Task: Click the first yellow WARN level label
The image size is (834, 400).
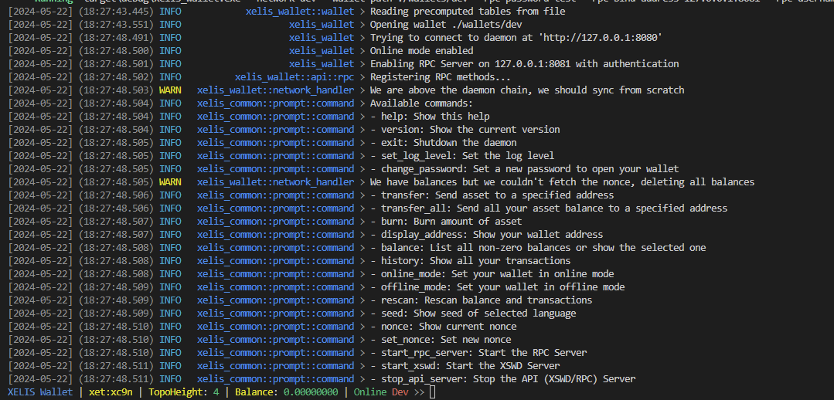Action: click(170, 90)
